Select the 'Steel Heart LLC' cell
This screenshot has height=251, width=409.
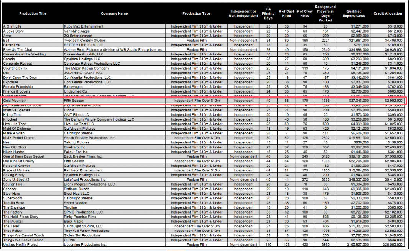coord(114,194)
